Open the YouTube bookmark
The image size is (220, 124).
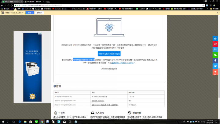pos(60,9)
